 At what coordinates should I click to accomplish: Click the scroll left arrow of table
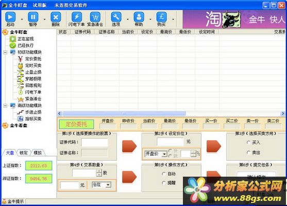point(60,113)
